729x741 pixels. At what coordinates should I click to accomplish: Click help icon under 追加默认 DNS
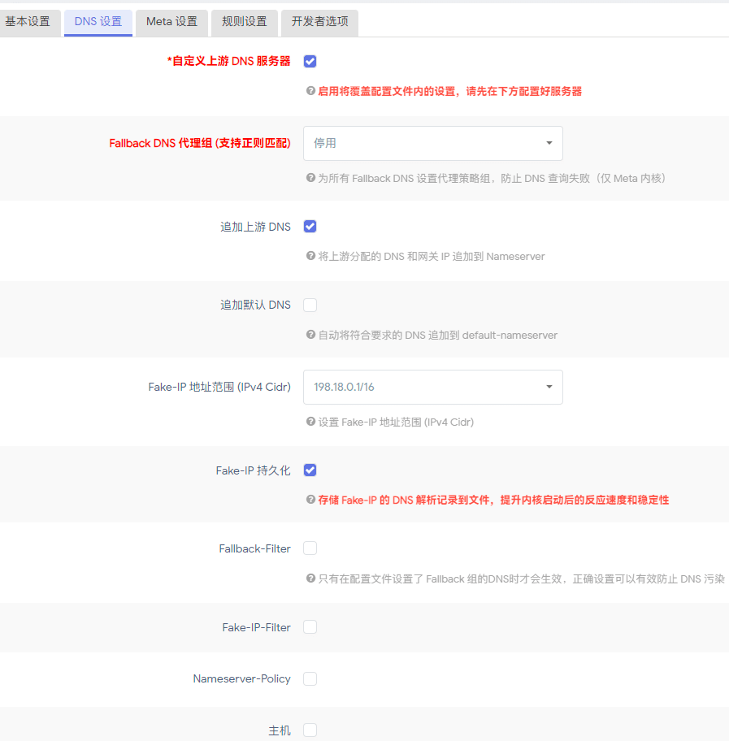(310, 335)
